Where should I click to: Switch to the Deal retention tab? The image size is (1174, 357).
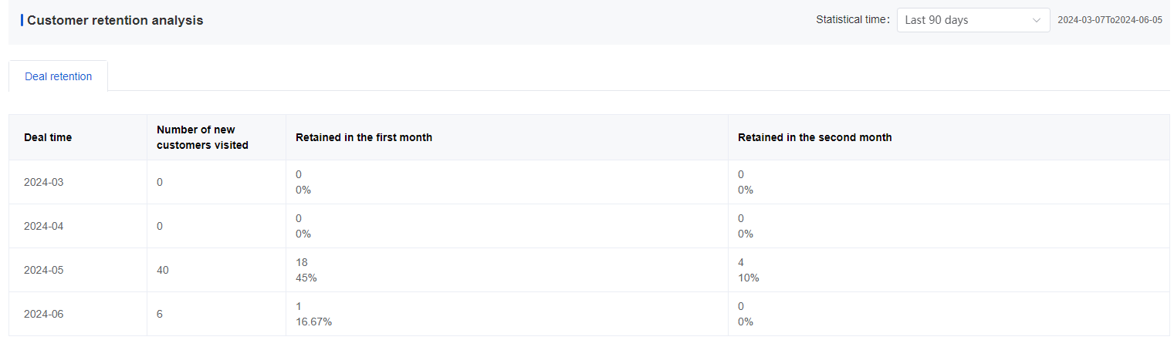tap(59, 76)
